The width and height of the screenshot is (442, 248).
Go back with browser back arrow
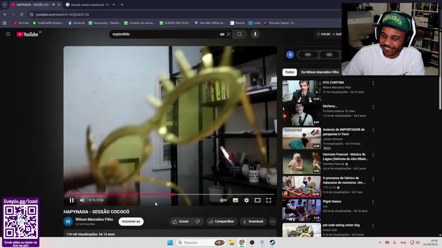[x=5, y=14]
